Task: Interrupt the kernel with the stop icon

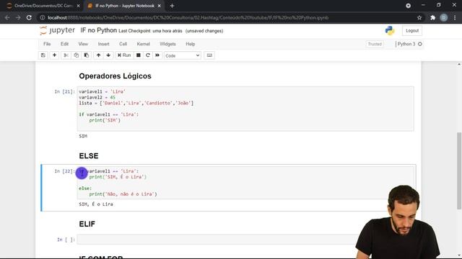Action: 138,55
